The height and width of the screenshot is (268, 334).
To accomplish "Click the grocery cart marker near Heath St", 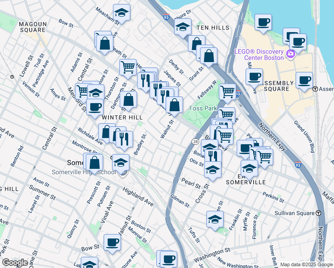I will pos(128,67).
